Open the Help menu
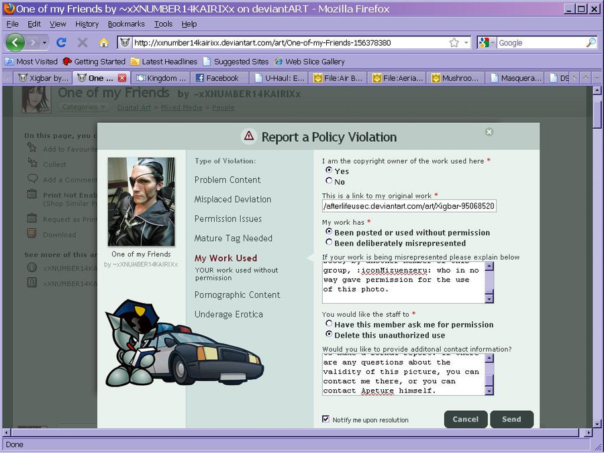 tap(189, 24)
